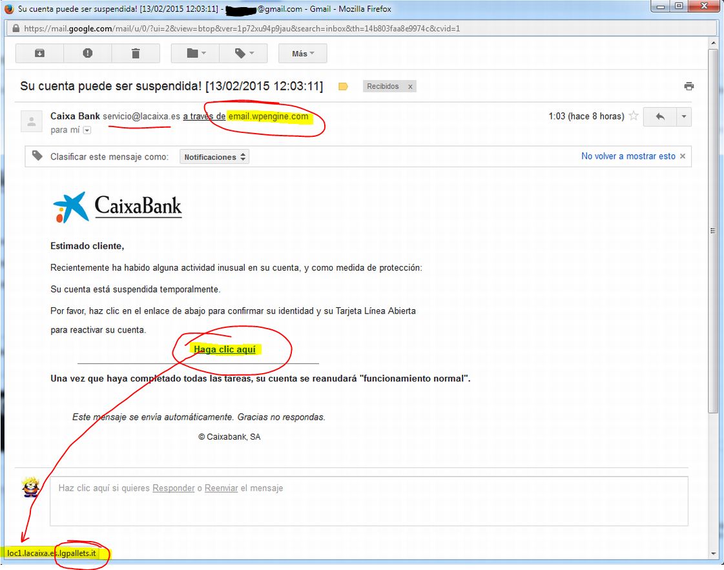Click the user avatar beside reply box
Image resolution: width=724 pixels, height=570 pixels.
pos(31,487)
